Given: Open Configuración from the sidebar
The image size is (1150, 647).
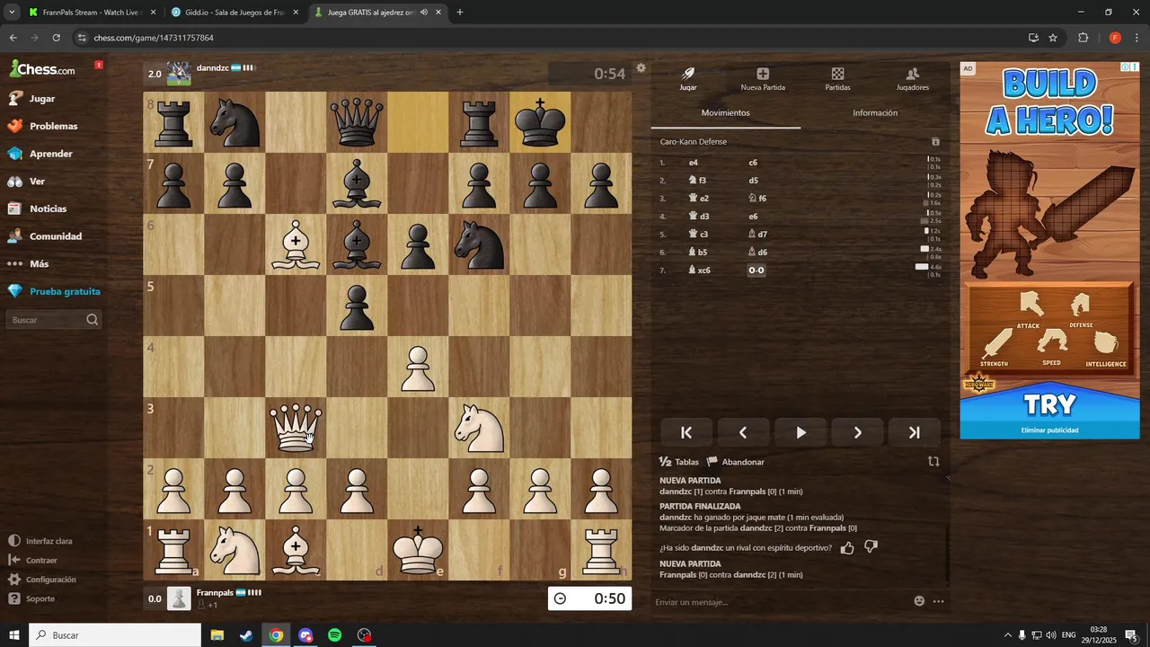Looking at the screenshot, I should tap(42, 580).
